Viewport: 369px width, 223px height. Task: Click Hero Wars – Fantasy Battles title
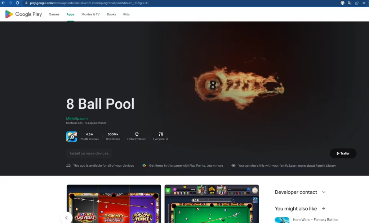coord(315,220)
